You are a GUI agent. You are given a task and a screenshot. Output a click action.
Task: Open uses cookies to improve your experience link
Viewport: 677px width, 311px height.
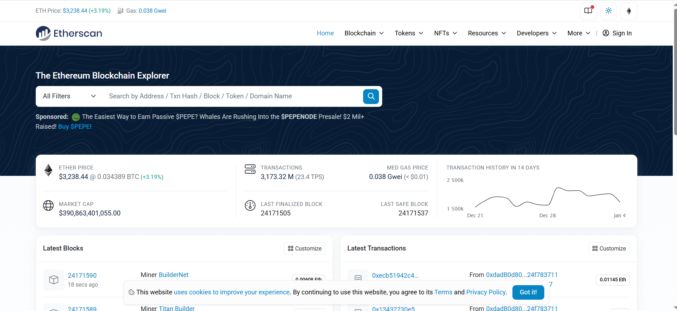click(232, 292)
